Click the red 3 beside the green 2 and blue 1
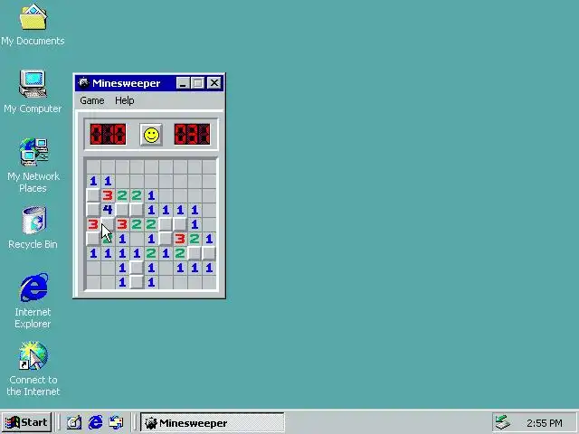Viewport: 579px width, 434px height. click(x=180, y=239)
